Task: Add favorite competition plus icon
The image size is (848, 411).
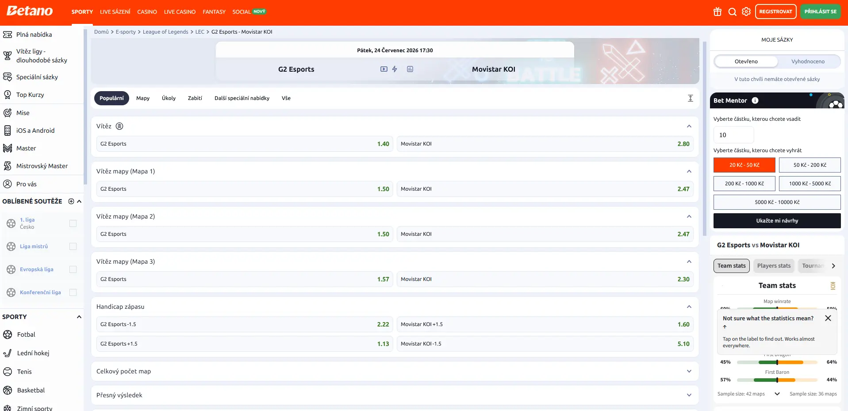Action: coord(71,201)
